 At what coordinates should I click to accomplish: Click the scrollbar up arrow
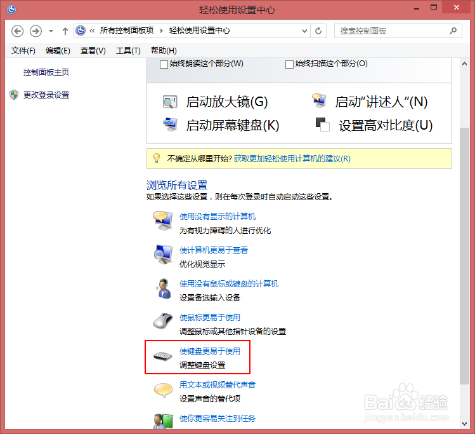(x=464, y=64)
